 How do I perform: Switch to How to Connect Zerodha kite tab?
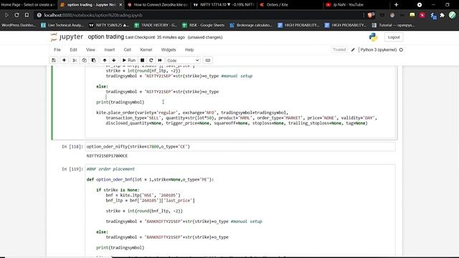click(x=158, y=5)
